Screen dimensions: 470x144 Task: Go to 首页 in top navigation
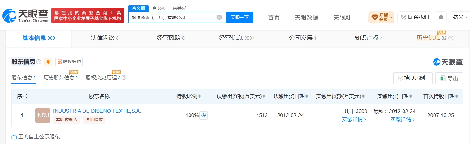coord(274,18)
